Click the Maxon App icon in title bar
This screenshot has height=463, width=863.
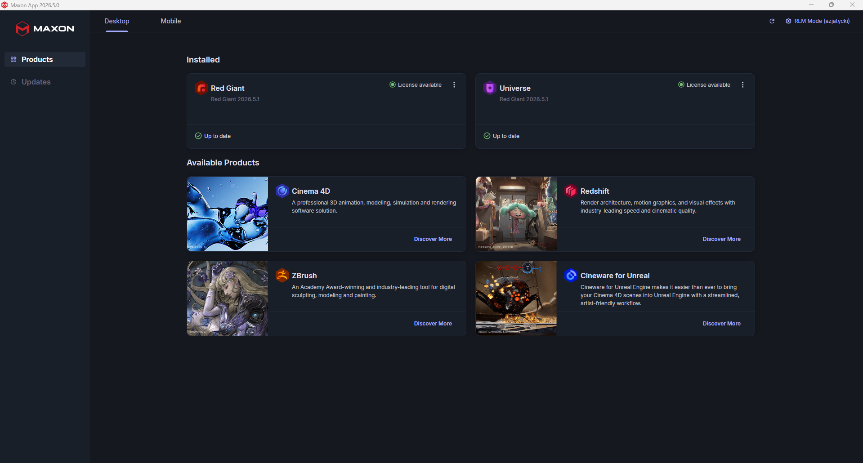coord(4,5)
